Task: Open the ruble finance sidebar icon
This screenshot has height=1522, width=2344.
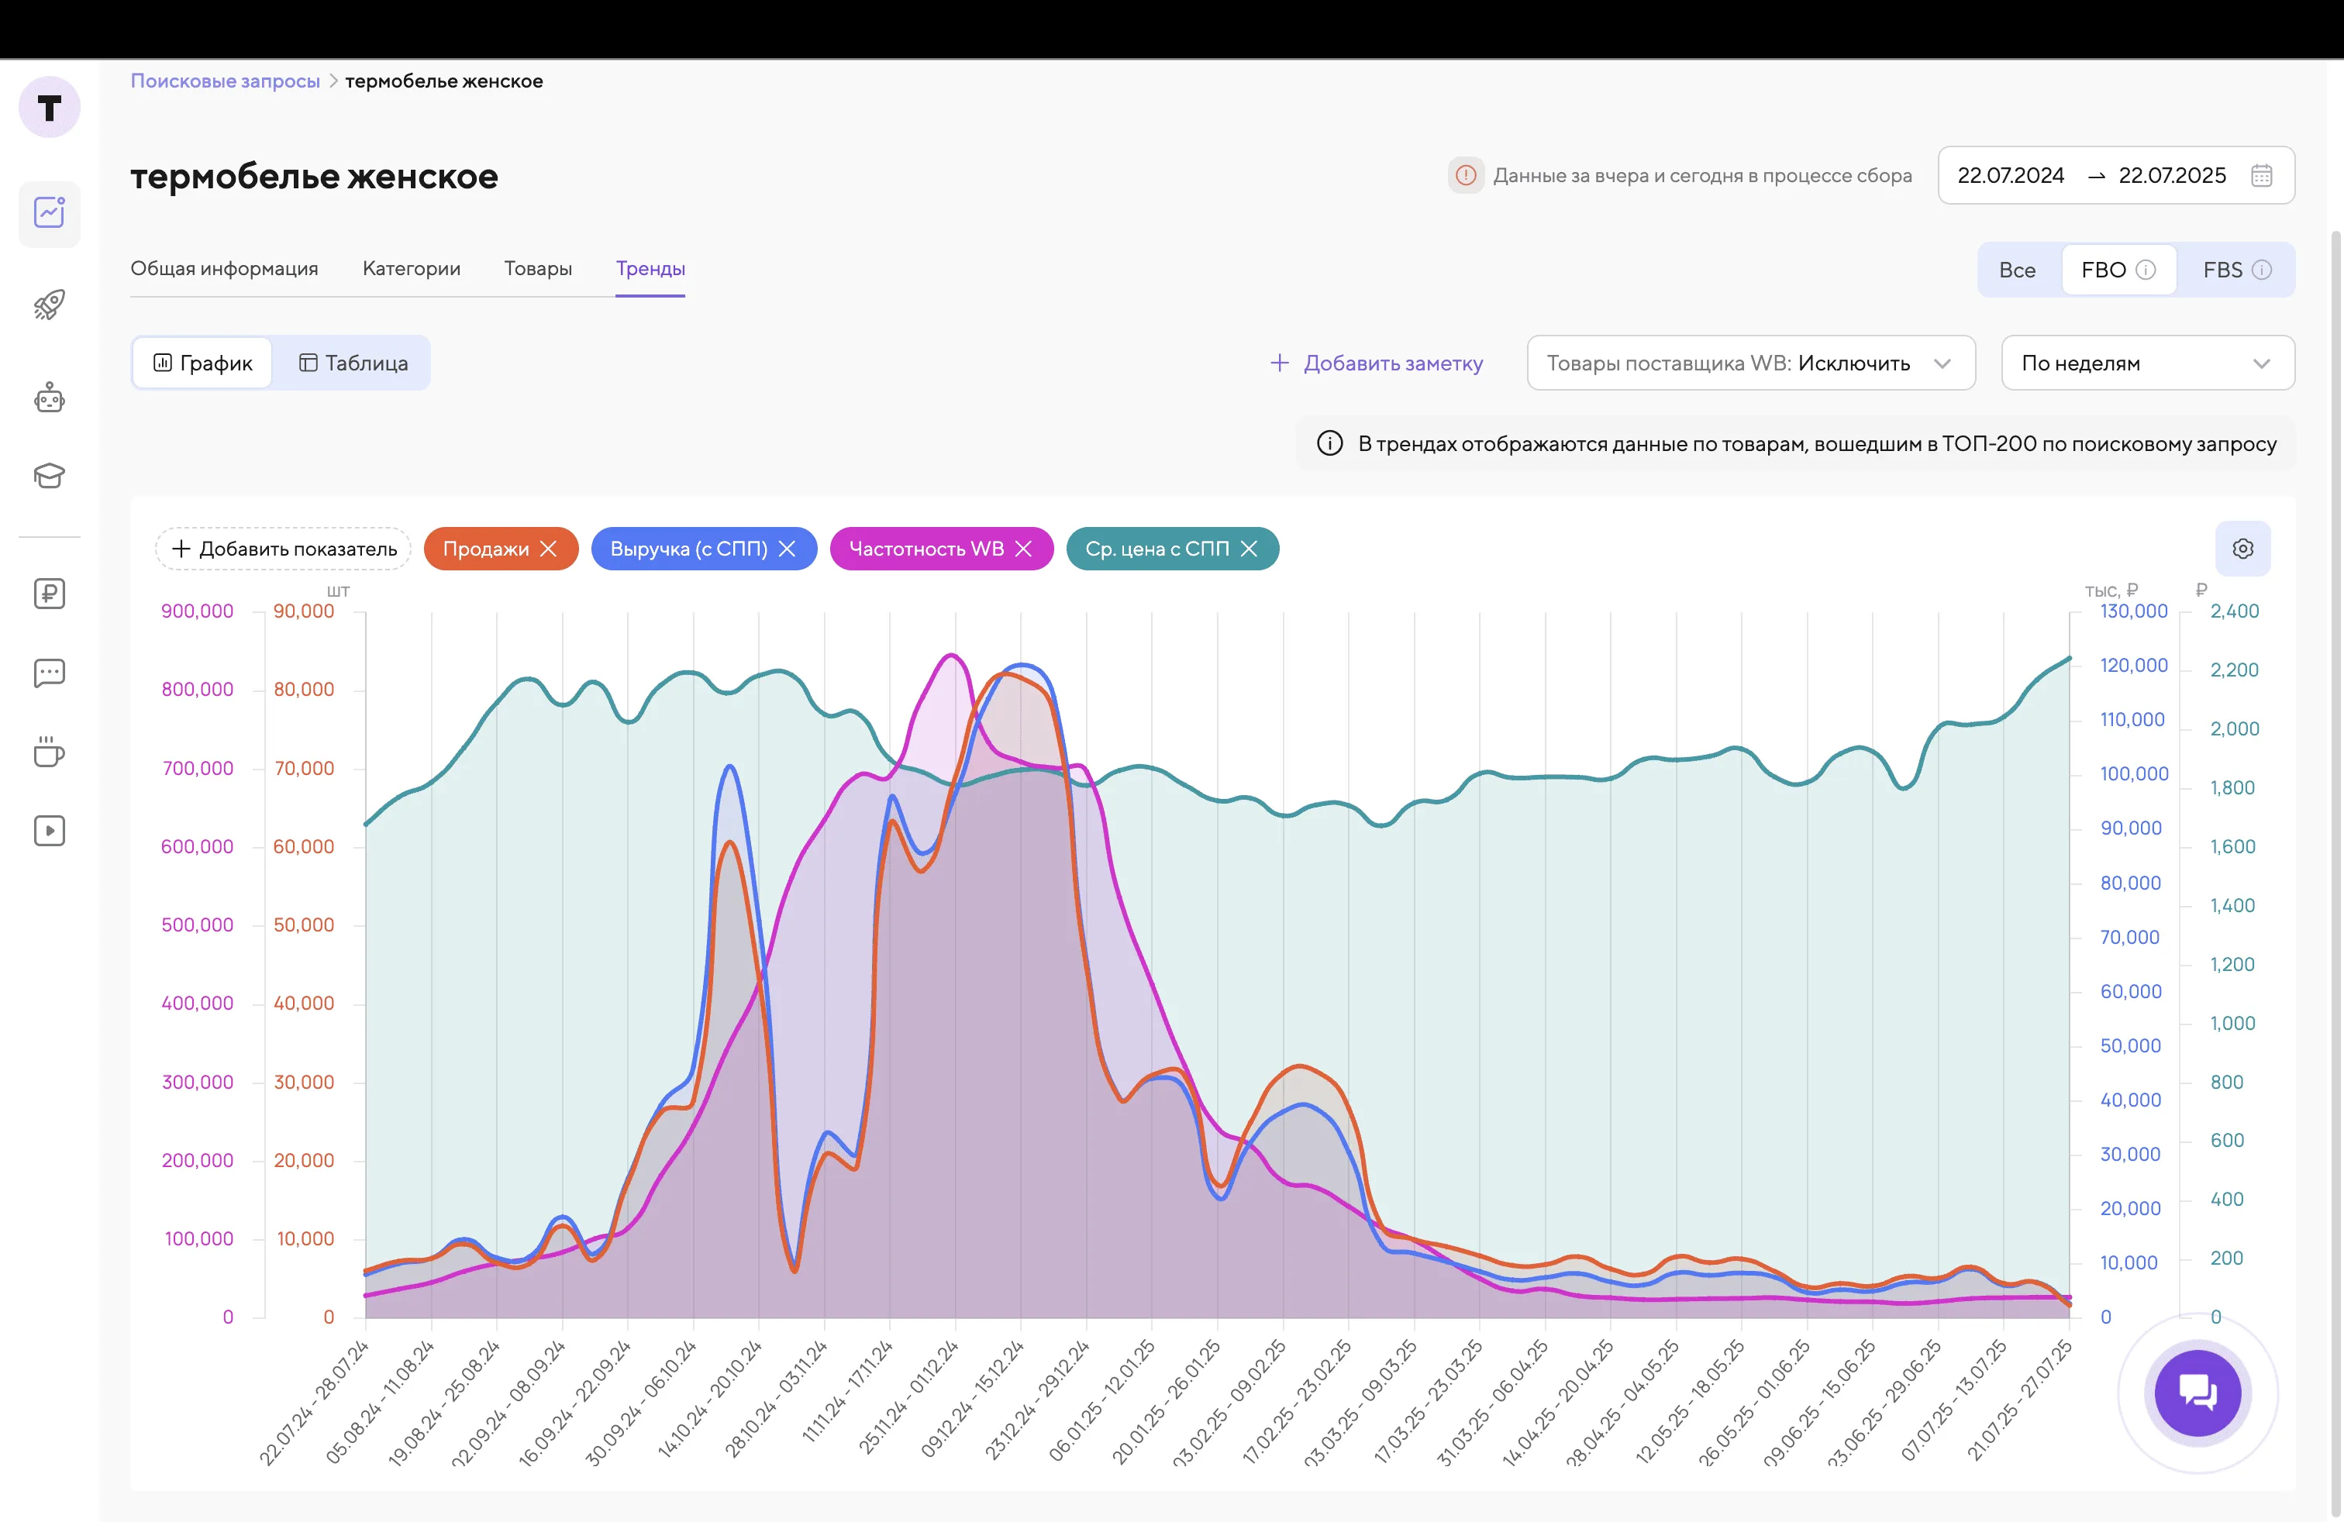Action: coord(50,594)
